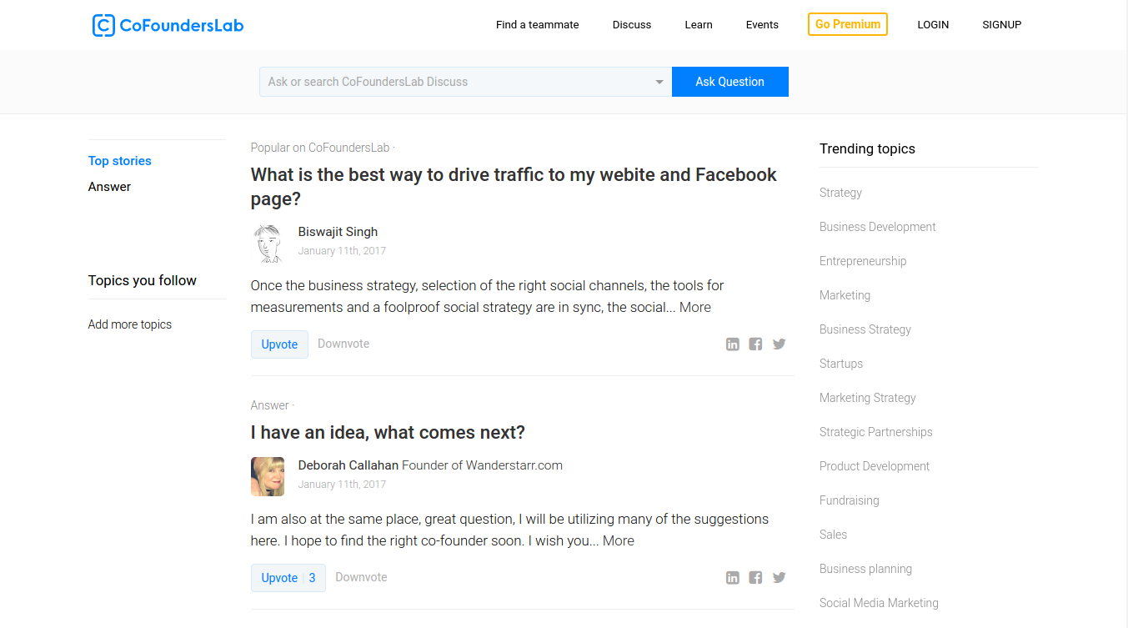The height and width of the screenshot is (628, 1128).
Task: Share Deborah Callahan's answer on LinkedIn
Action: 732,578
